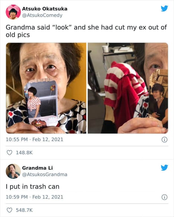The height and width of the screenshot is (217, 174).
Task: Like Grandma Li's reply with the heart icon
Action: click(9, 210)
